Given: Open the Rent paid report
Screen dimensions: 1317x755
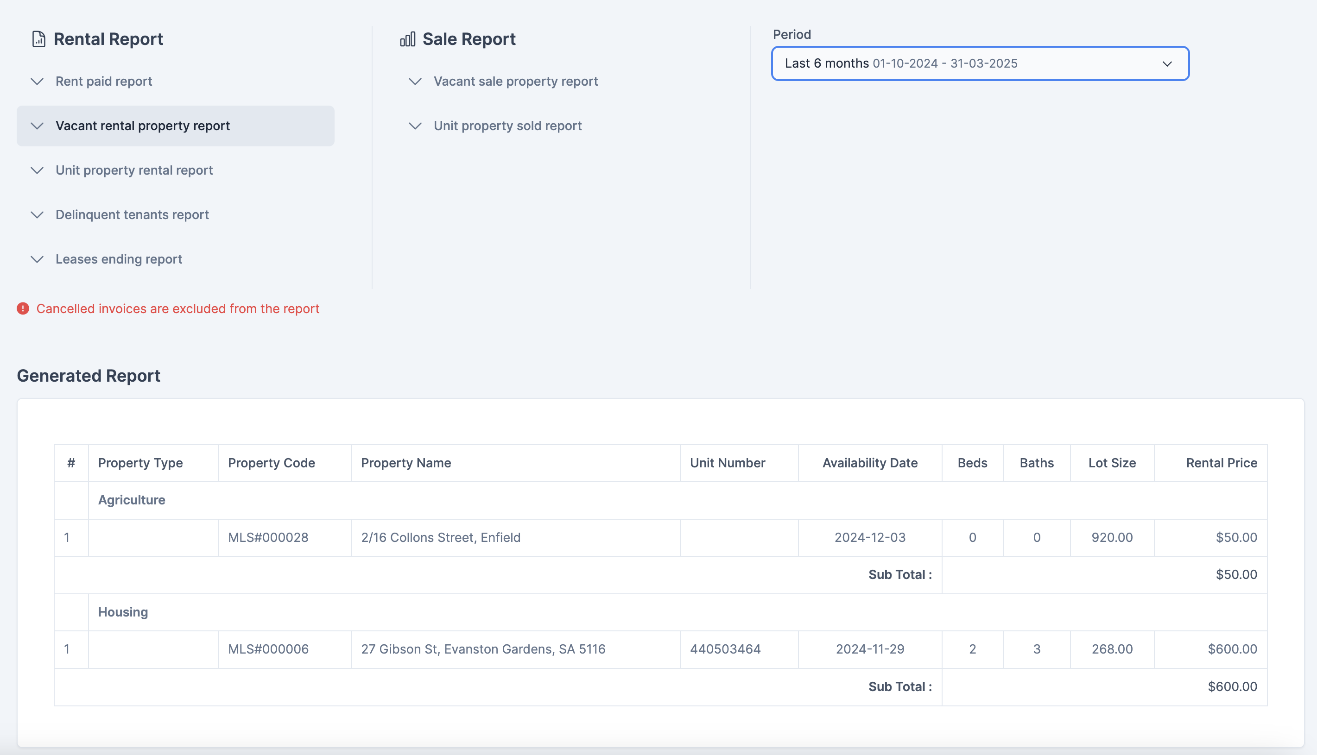Looking at the screenshot, I should pyautogui.click(x=103, y=82).
